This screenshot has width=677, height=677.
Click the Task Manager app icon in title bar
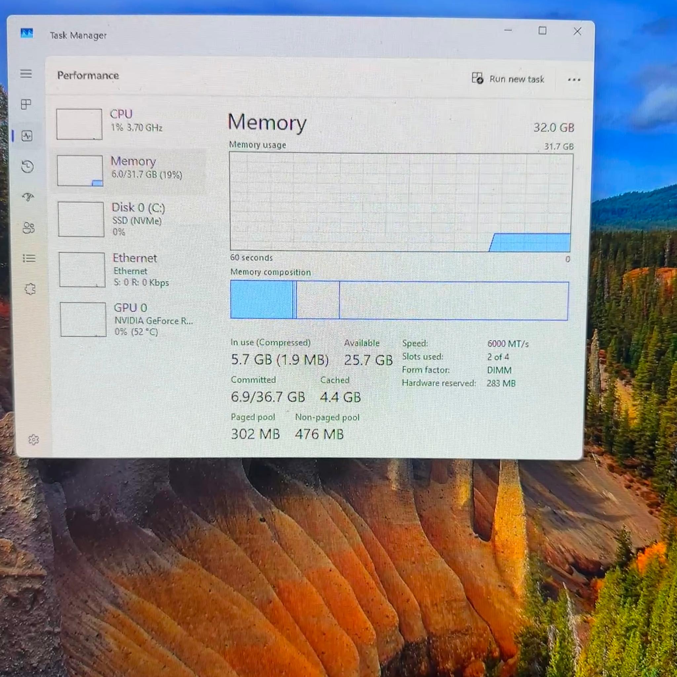(27, 33)
